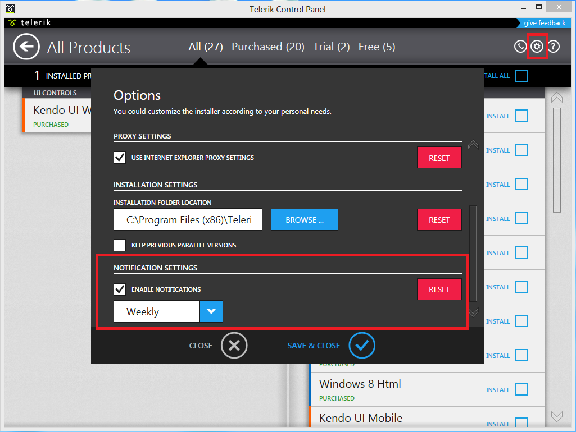Maximize the Telerik Control Panel window
Viewport: 576px width, 432px height.
[x=538, y=7]
